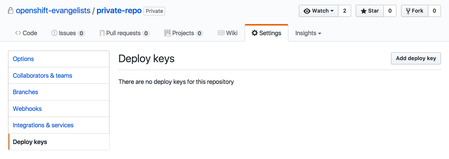This screenshot has width=449, height=159.
Task: Open the openshift-evangelists organization link
Action: [x=53, y=11]
